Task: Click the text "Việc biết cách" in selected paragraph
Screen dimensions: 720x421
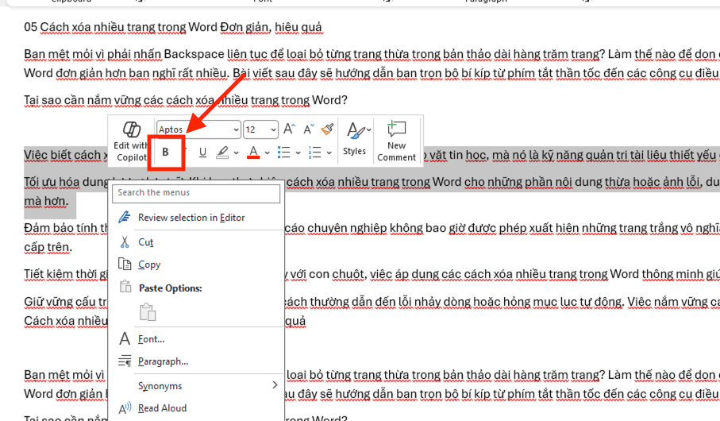Action: click(63, 155)
